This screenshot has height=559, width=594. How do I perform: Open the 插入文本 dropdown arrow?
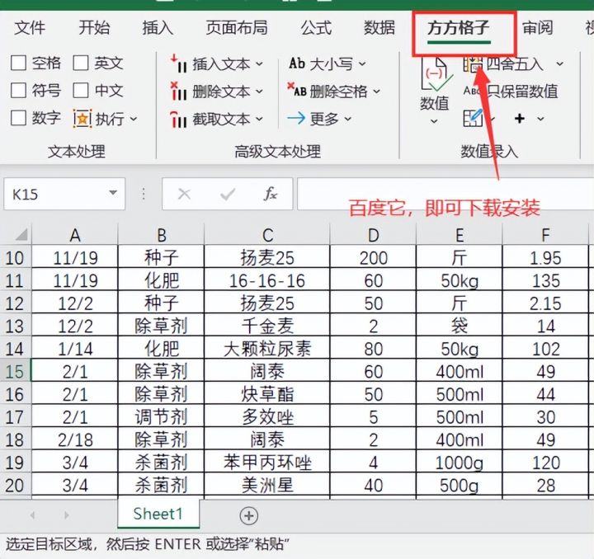click(259, 64)
